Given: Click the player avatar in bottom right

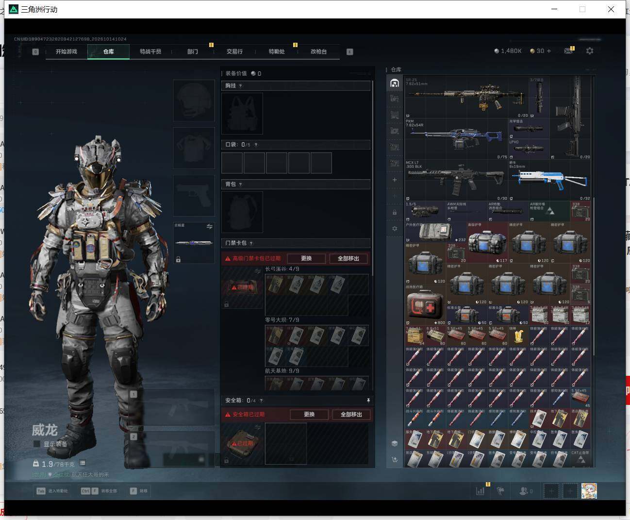Looking at the screenshot, I should (x=589, y=491).
